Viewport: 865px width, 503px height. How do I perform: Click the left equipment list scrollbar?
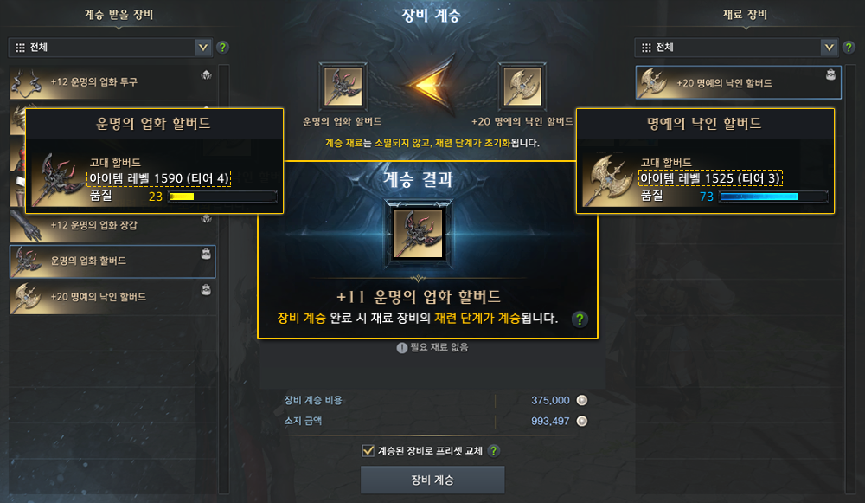coord(224,279)
